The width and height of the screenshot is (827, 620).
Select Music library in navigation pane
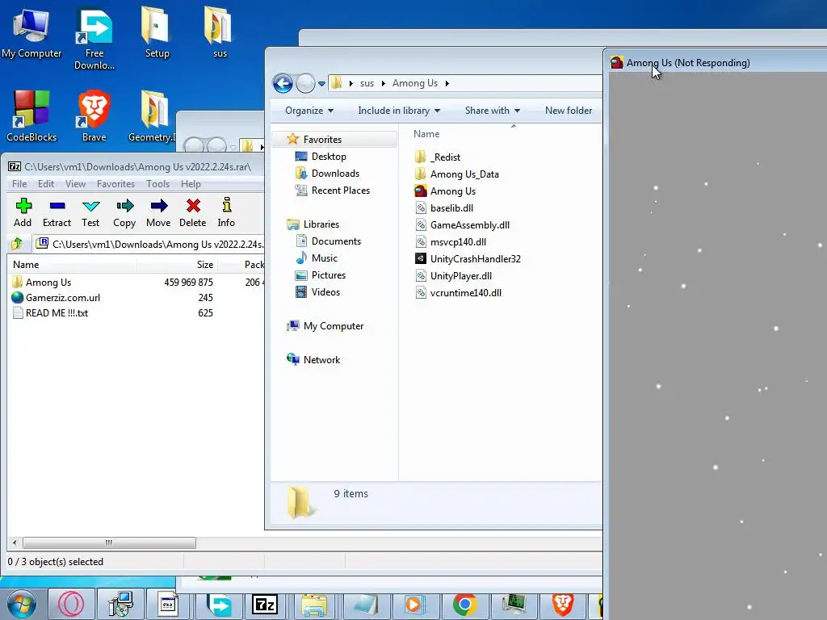324,258
